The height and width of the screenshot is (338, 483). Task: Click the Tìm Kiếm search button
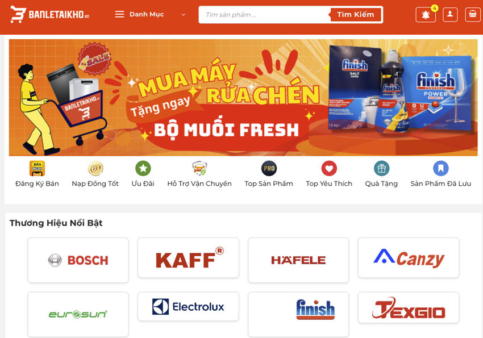coord(356,14)
